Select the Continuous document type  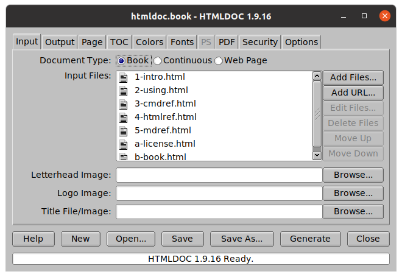(183, 61)
